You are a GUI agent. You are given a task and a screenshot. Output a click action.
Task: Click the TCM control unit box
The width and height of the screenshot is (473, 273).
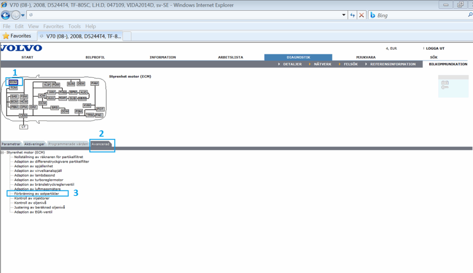coord(13,87)
